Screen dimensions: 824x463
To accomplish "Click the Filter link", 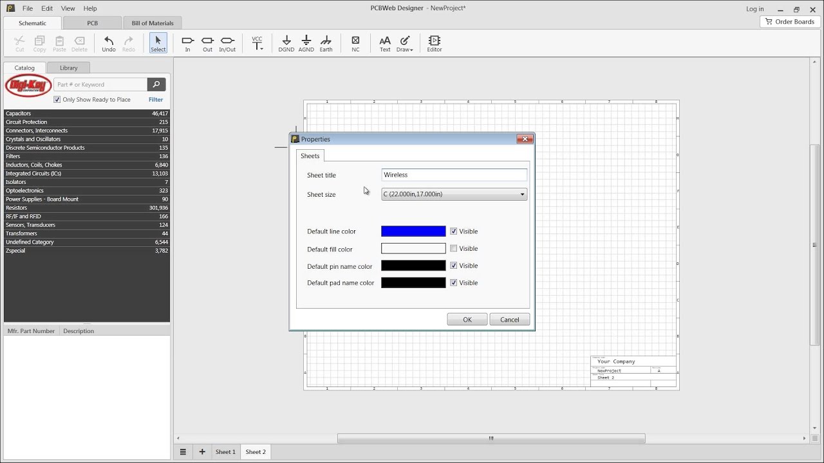I will coord(156,100).
